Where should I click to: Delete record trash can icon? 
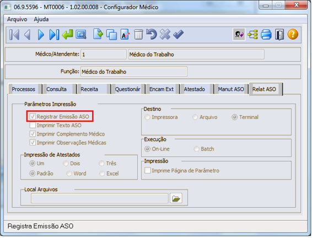(x=138, y=34)
